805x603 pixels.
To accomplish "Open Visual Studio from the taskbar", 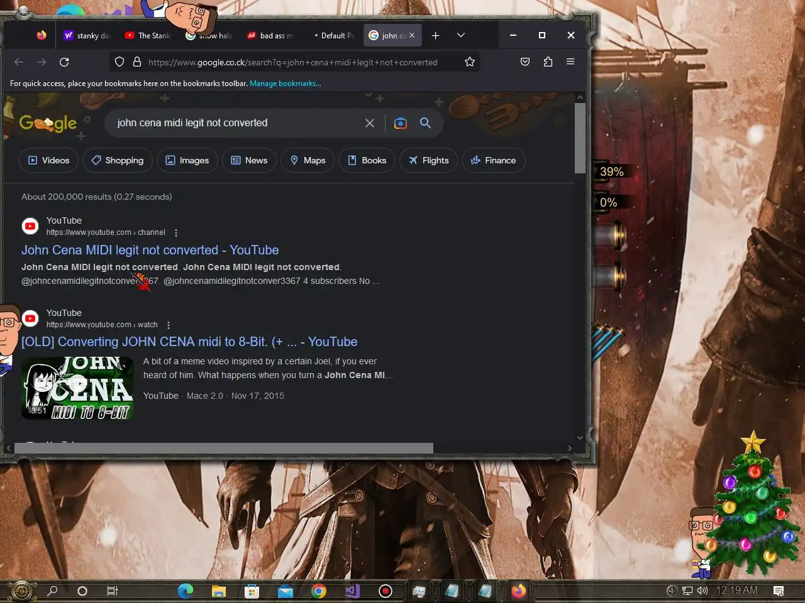I will coord(352,591).
